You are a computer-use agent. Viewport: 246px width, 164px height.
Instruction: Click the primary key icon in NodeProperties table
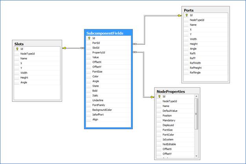(x=159, y=96)
